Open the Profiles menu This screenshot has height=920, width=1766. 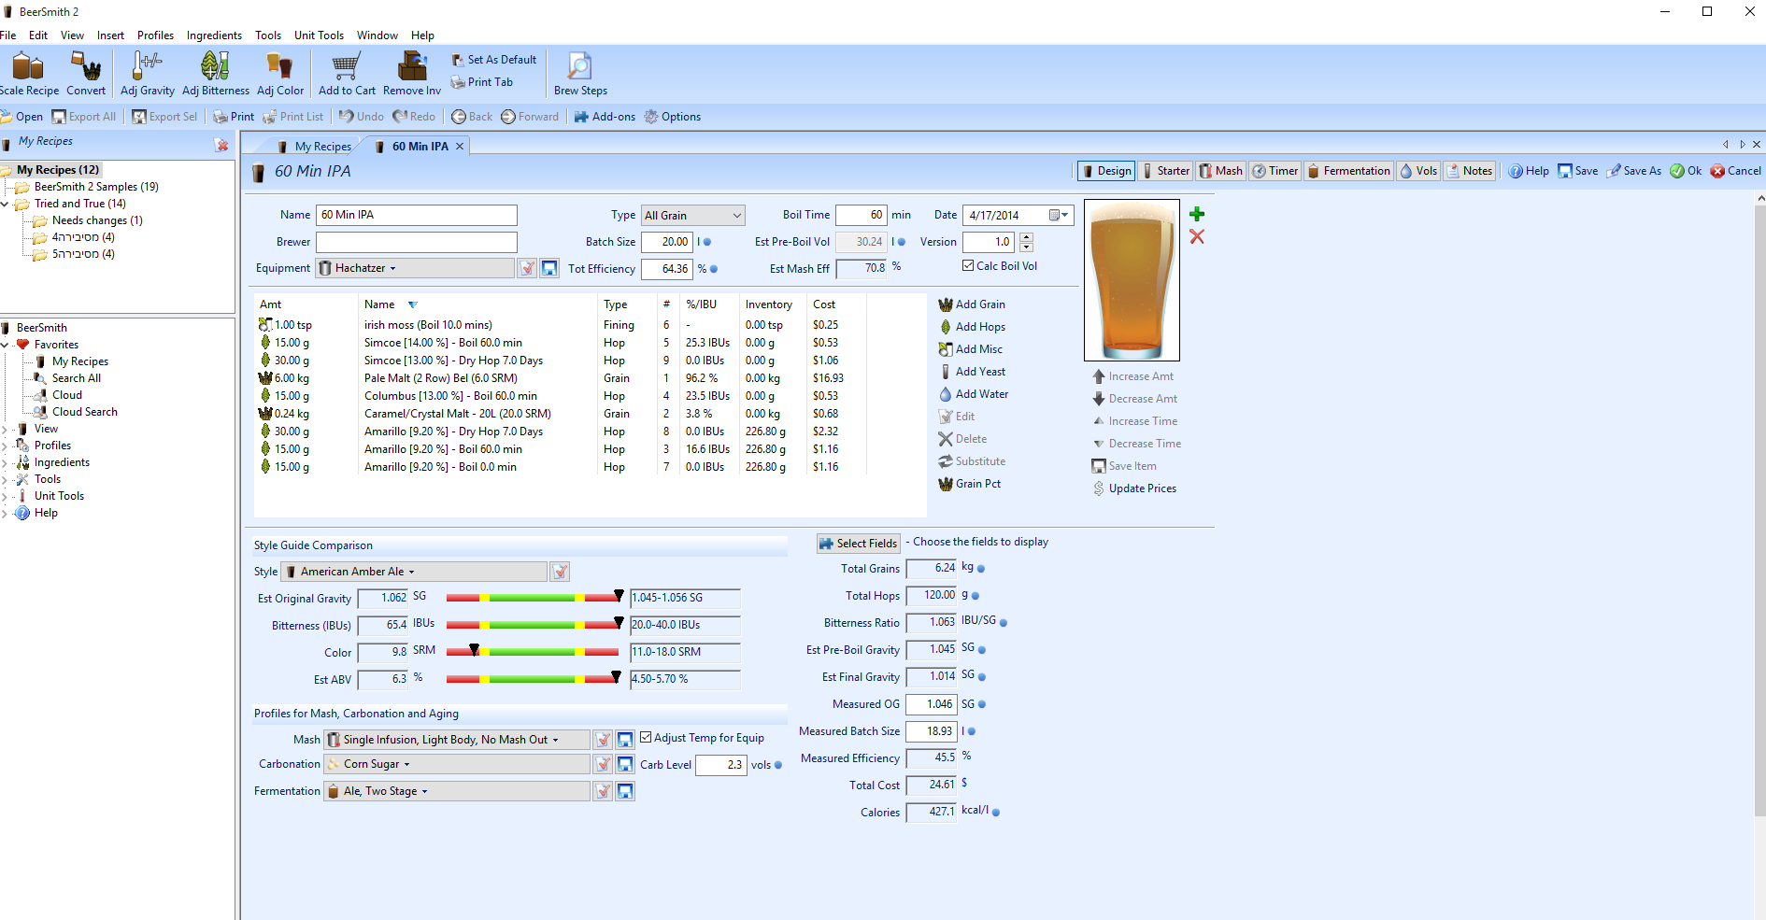click(155, 35)
